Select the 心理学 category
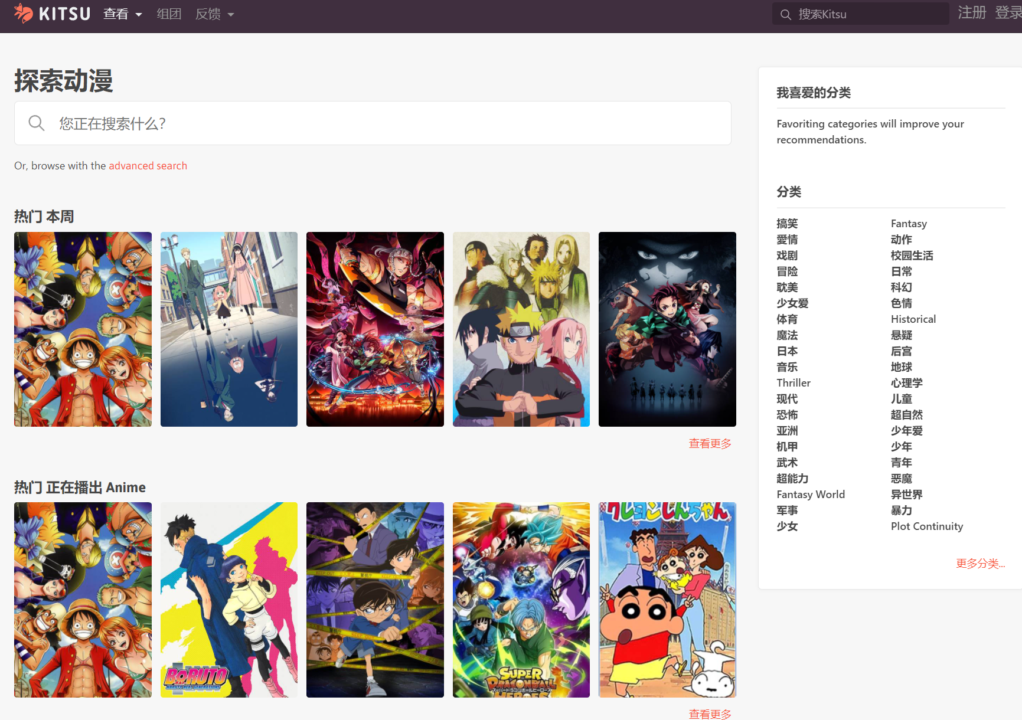 907,383
